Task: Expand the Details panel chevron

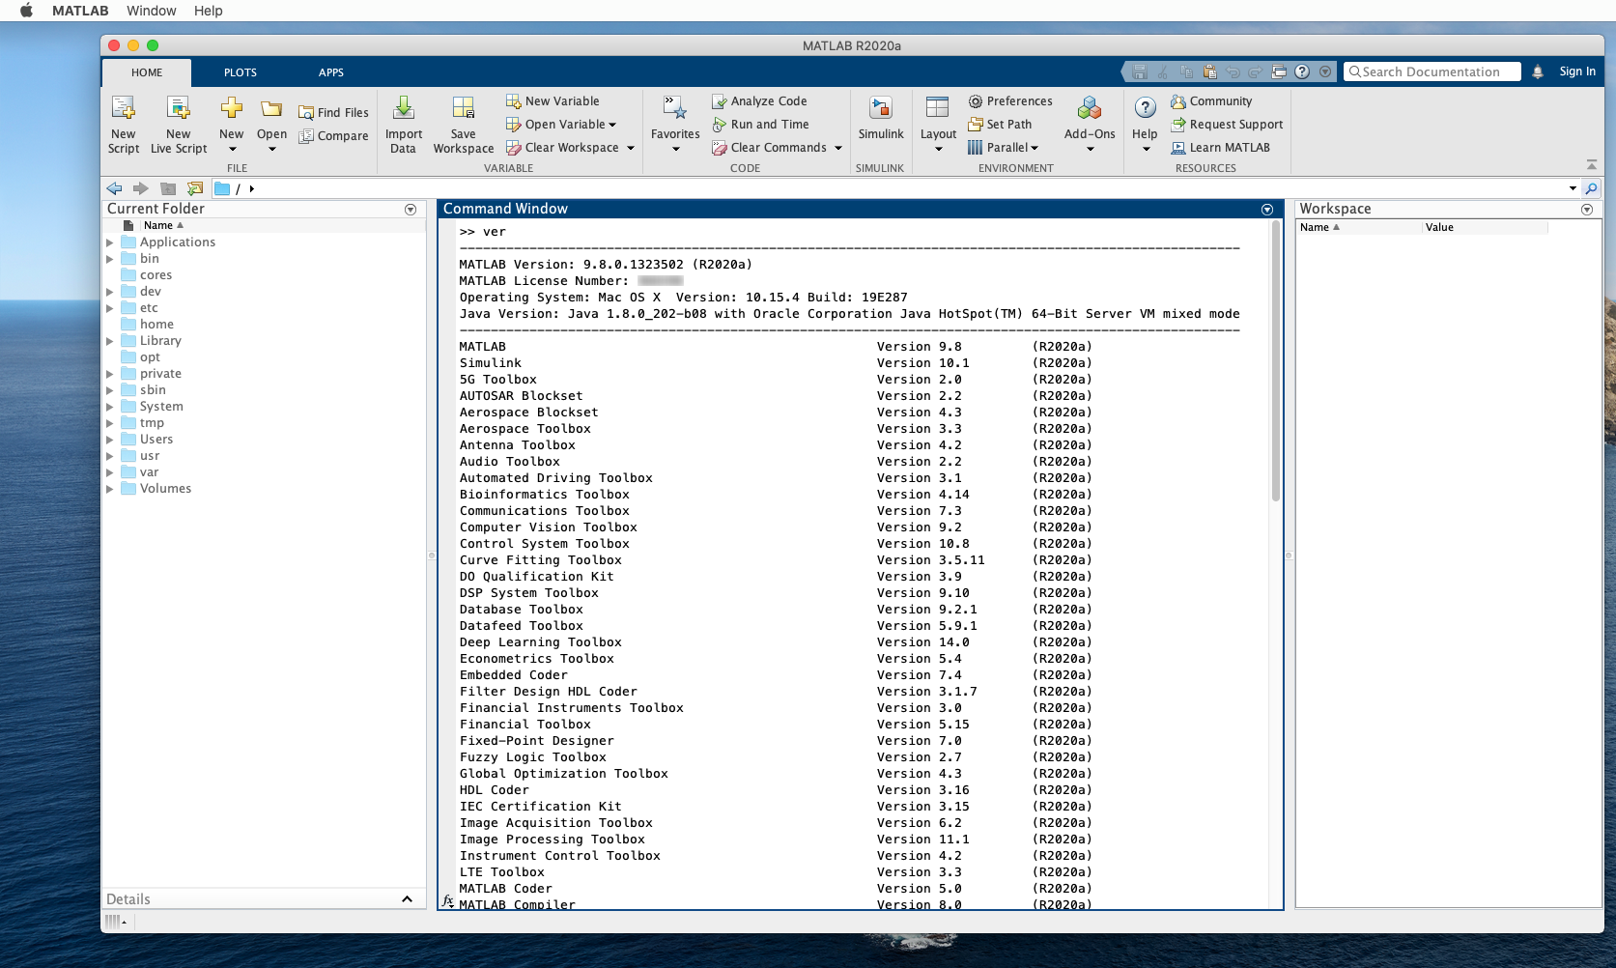Action: pyautogui.click(x=407, y=899)
